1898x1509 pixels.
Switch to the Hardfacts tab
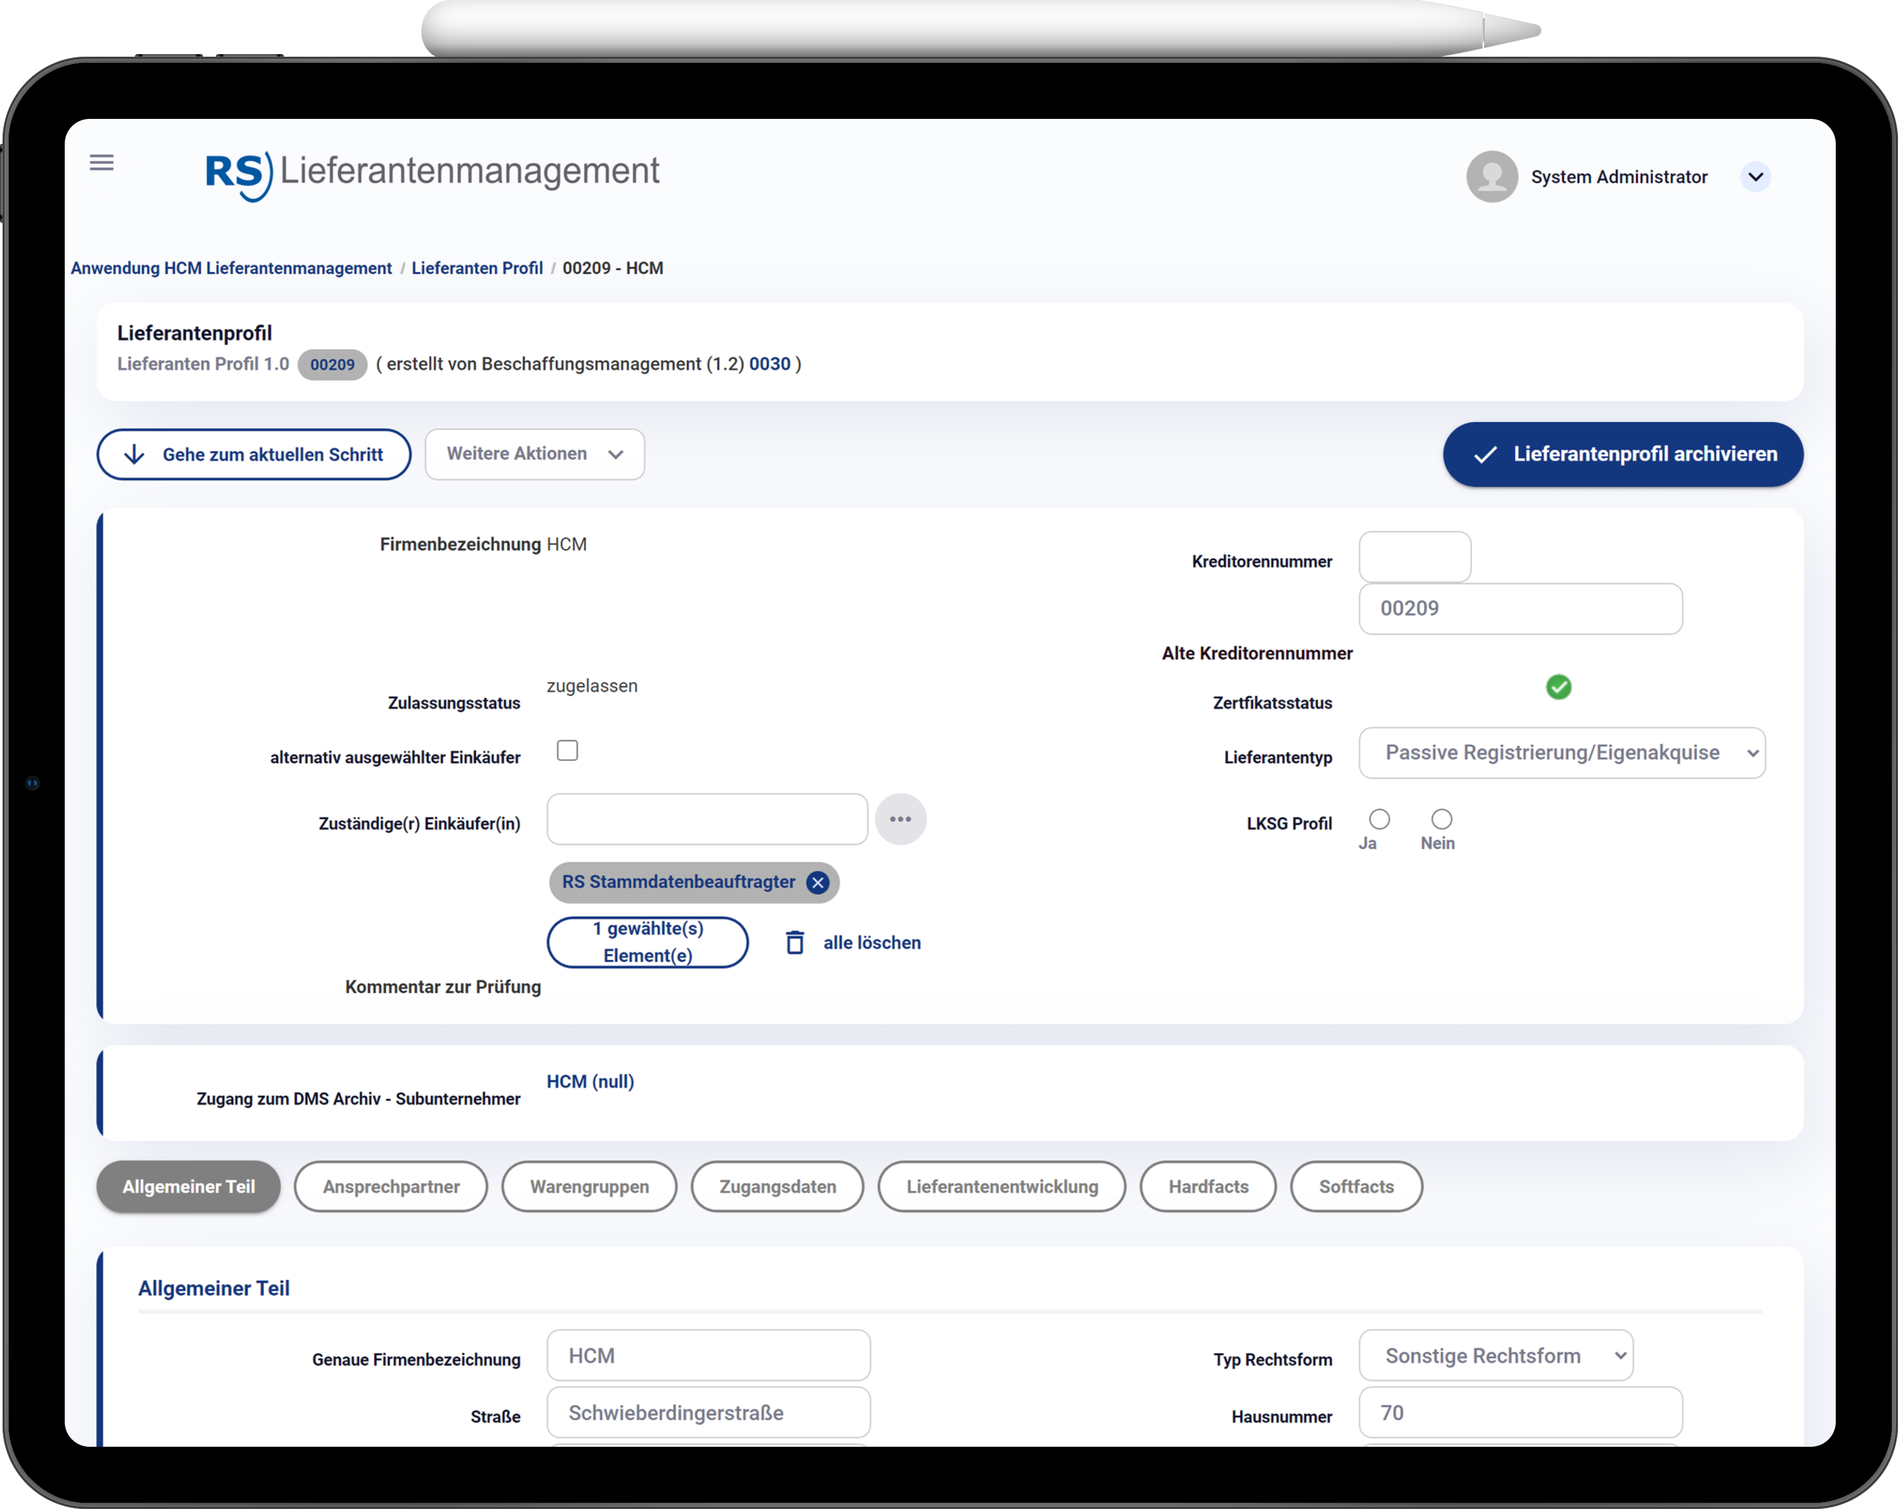click(1208, 1187)
